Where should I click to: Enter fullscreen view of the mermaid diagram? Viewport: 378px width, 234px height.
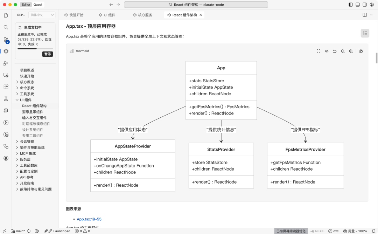coord(318,51)
